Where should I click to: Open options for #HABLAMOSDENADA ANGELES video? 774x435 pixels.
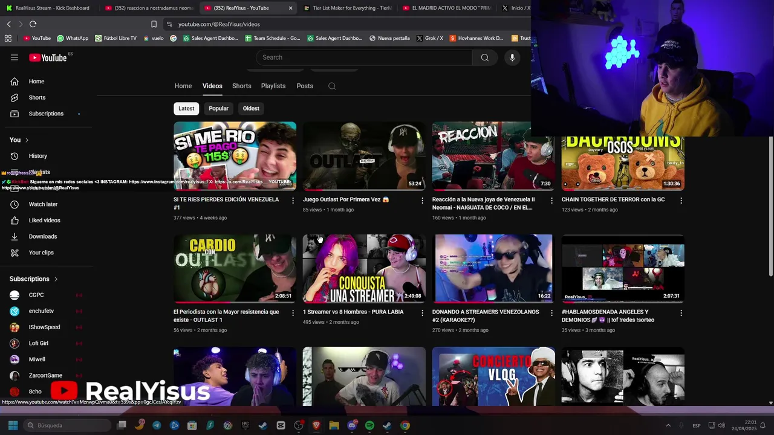point(681,313)
